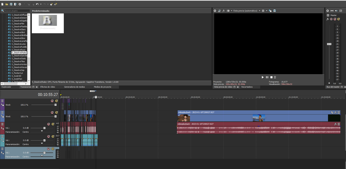Mute audio track 8
The image size is (346, 169).
[x=48, y=149]
